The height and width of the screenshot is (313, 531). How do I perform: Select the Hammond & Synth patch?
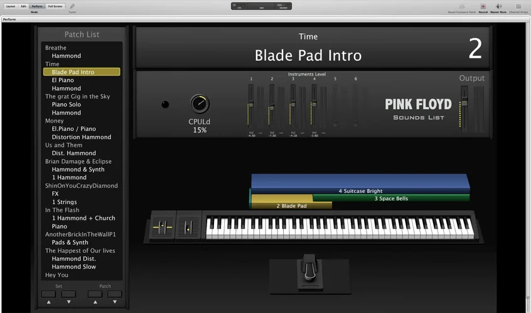click(78, 169)
